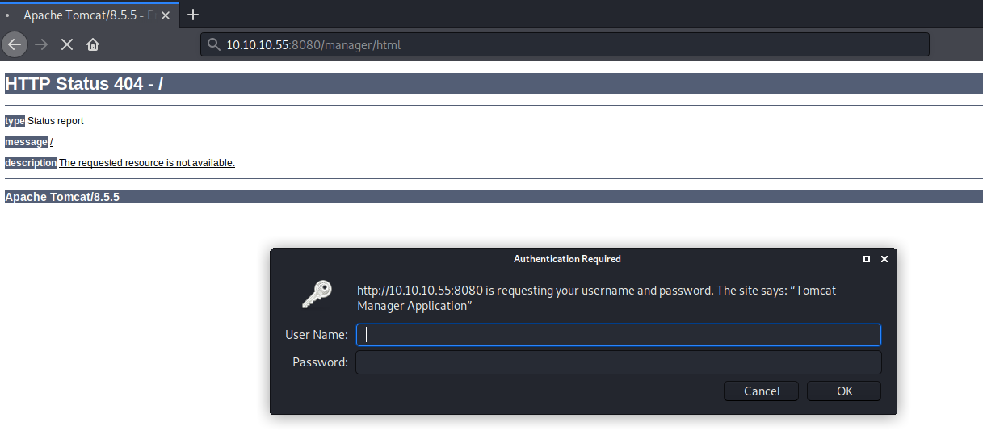Click the Authentication Required title bar
The height and width of the screenshot is (439, 983).
tap(567, 259)
